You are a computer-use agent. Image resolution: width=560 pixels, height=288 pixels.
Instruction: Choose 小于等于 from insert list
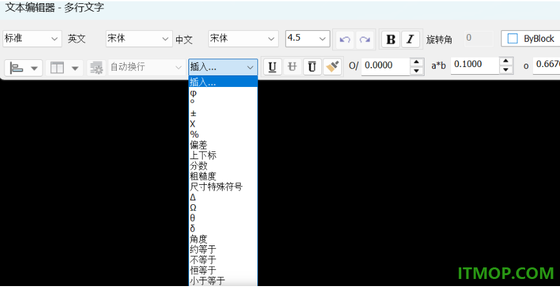click(x=223, y=280)
